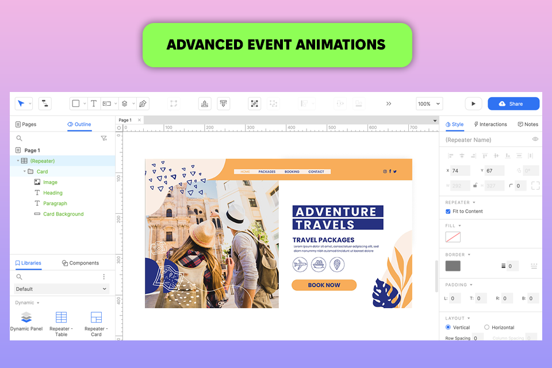Image resolution: width=552 pixels, height=368 pixels.
Task: Click the border line pattern icon
Action: [534, 266]
